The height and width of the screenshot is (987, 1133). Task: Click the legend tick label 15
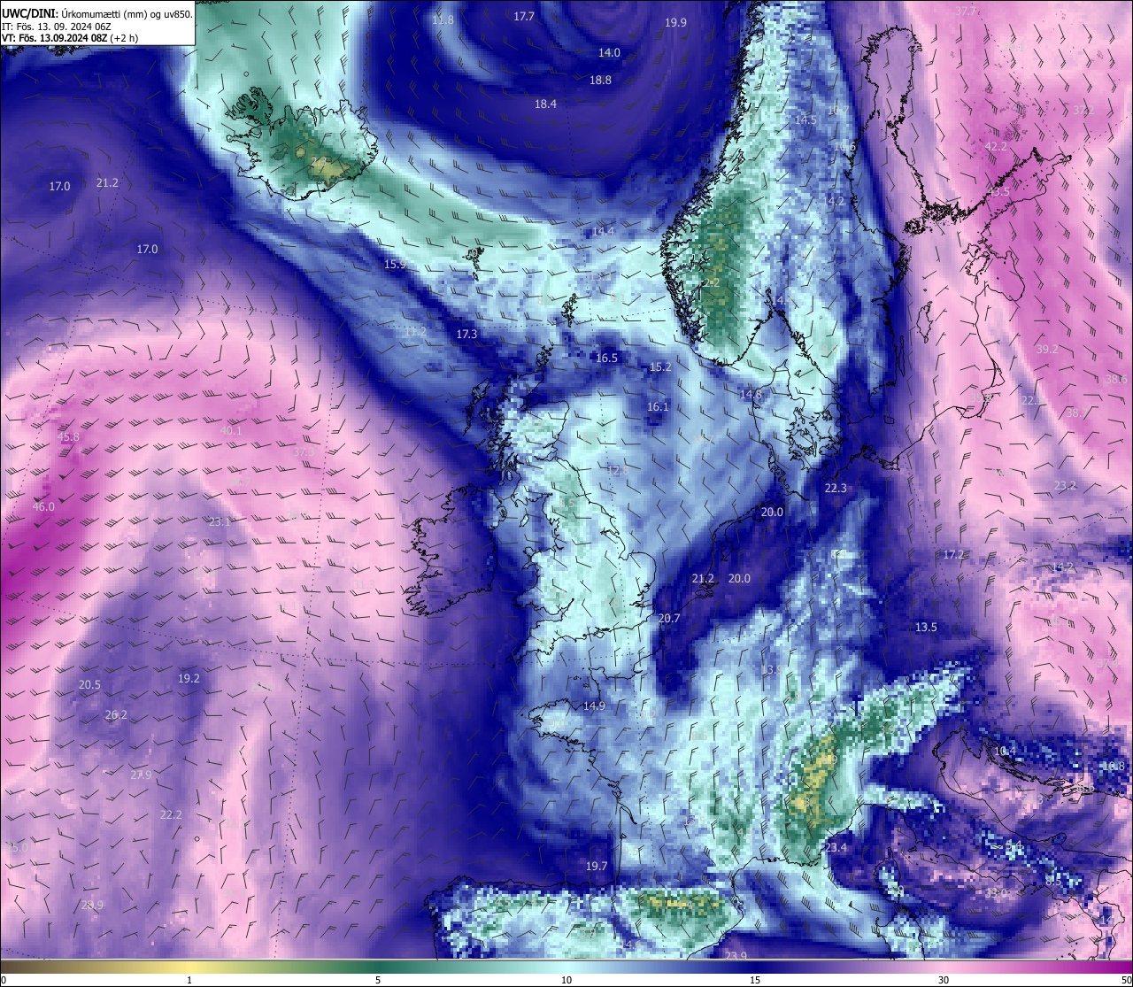755,980
